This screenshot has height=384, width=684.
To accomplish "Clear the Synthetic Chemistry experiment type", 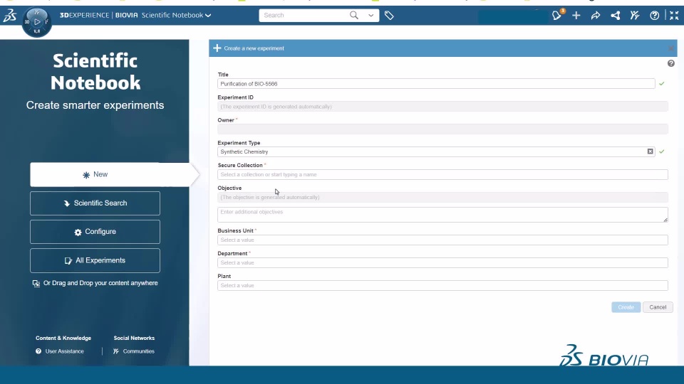I will pyautogui.click(x=650, y=151).
